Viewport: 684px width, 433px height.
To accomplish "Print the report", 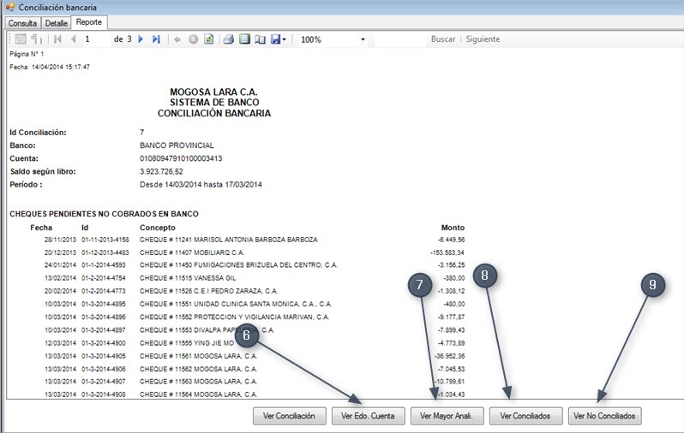I will point(229,39).
